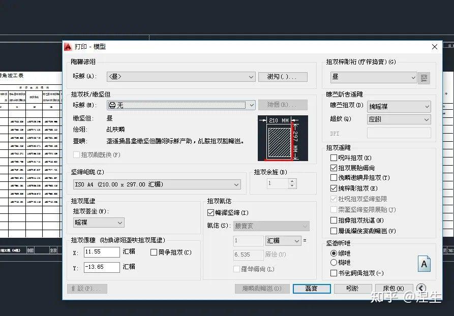Click the Apply to layout (O) button
Viewport: 454px width, 316px height.
click(262, 289)
